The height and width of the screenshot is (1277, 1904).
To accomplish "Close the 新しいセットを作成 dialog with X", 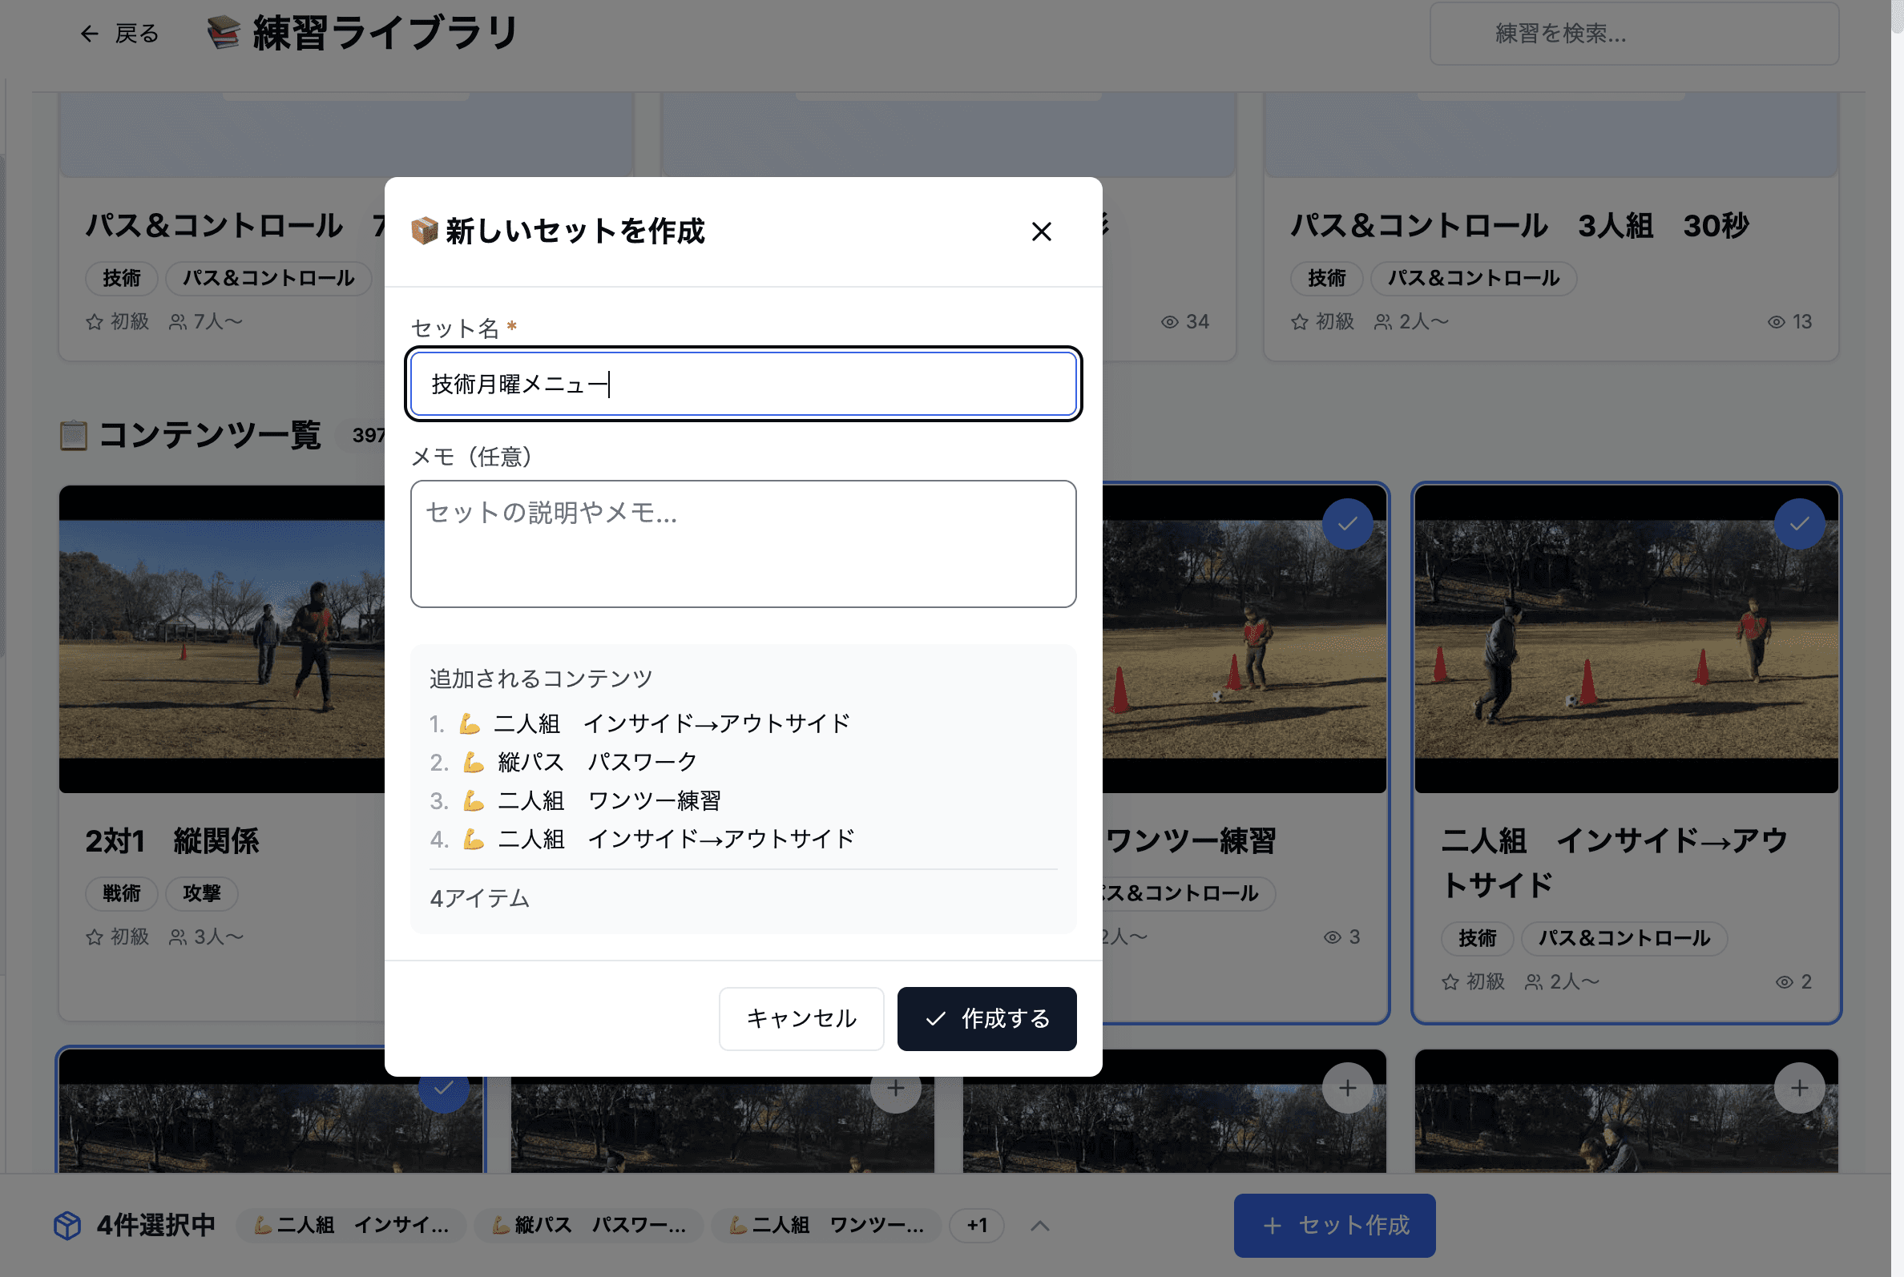I will 1040,232.
